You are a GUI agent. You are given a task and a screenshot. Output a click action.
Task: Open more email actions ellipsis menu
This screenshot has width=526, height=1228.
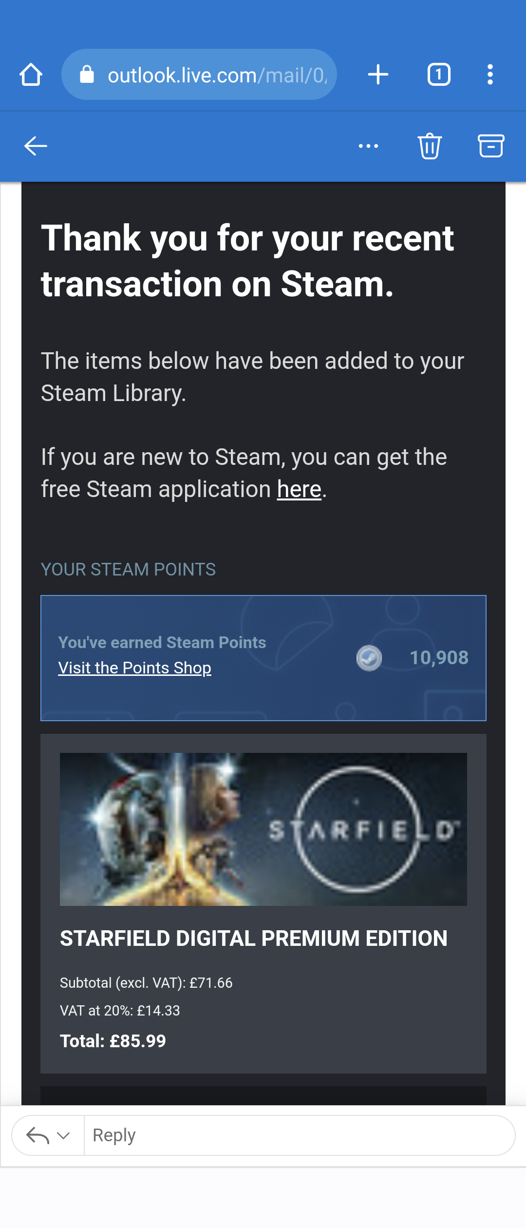coord(368,146)
